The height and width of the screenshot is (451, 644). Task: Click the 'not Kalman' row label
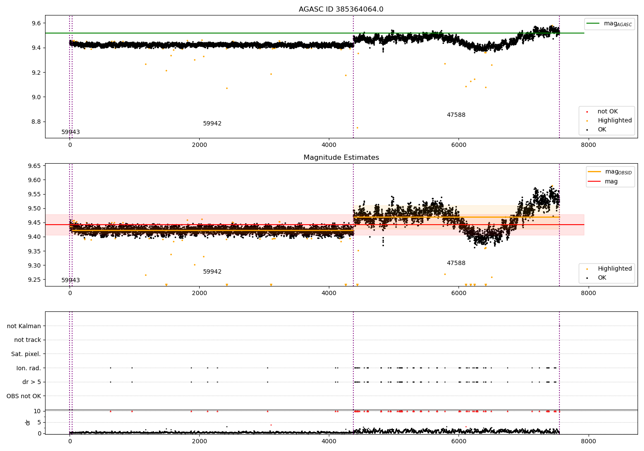click(24, 326)
